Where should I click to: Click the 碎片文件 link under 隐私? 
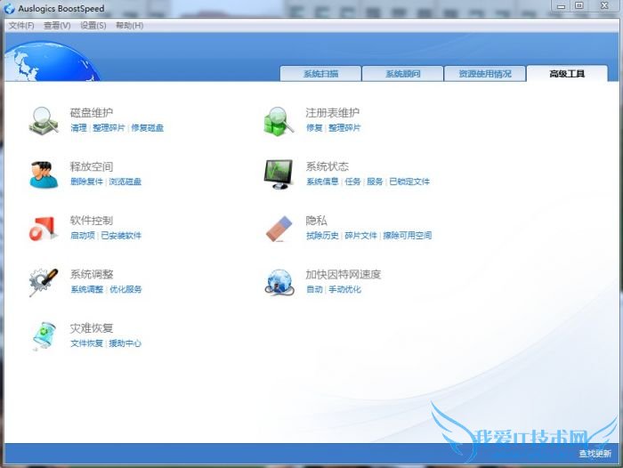pos(360,236)
